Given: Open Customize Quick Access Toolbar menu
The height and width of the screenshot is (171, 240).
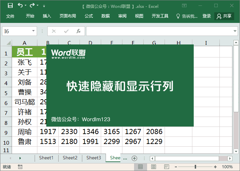Looking at the screenshot, I should 44,6.
